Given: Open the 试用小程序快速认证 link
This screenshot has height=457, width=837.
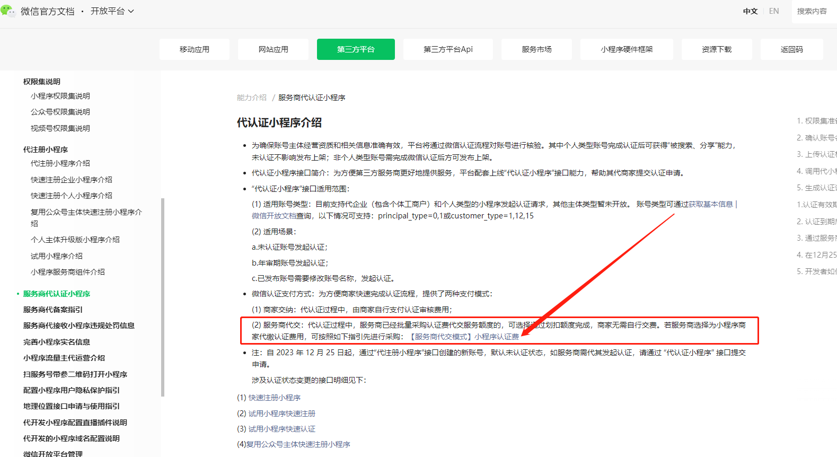Looking at the screenshot, I should coord(282,429).
